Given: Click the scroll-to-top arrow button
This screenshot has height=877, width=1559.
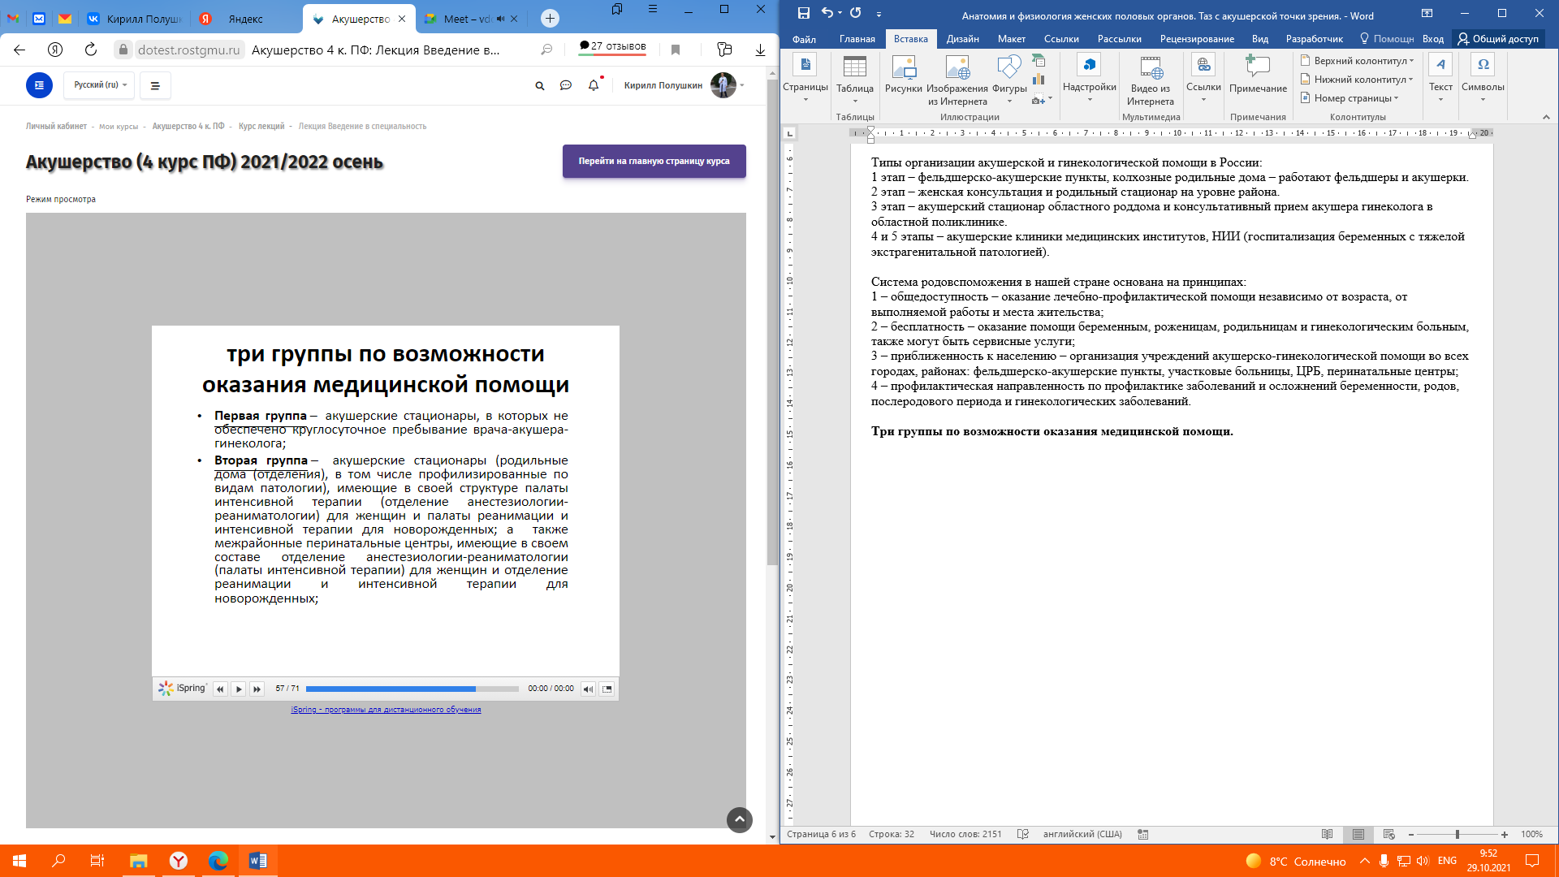Looking at the screenshot, I should pyautogui.click(x=739, y=819).
